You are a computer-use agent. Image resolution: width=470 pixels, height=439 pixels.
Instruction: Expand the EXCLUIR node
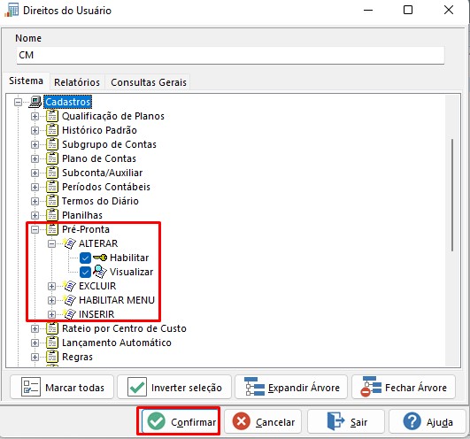pos(51,286)
